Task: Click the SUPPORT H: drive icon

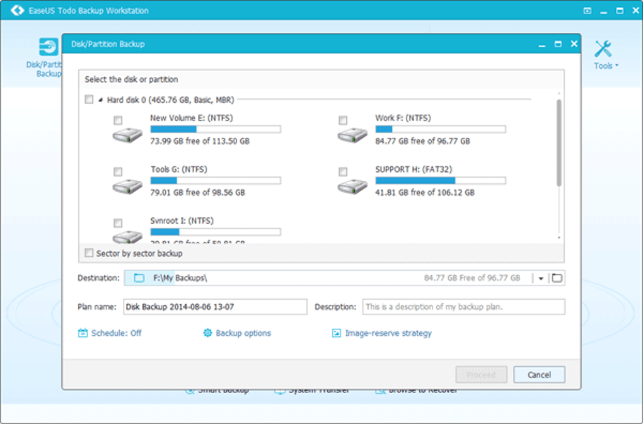Action: [x=352, y=186]
